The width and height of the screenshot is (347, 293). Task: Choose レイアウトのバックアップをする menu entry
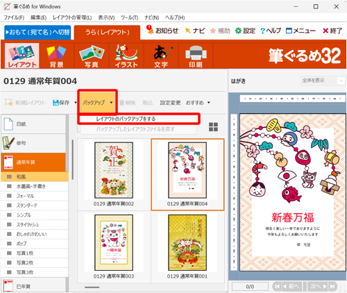click(139, 119)
